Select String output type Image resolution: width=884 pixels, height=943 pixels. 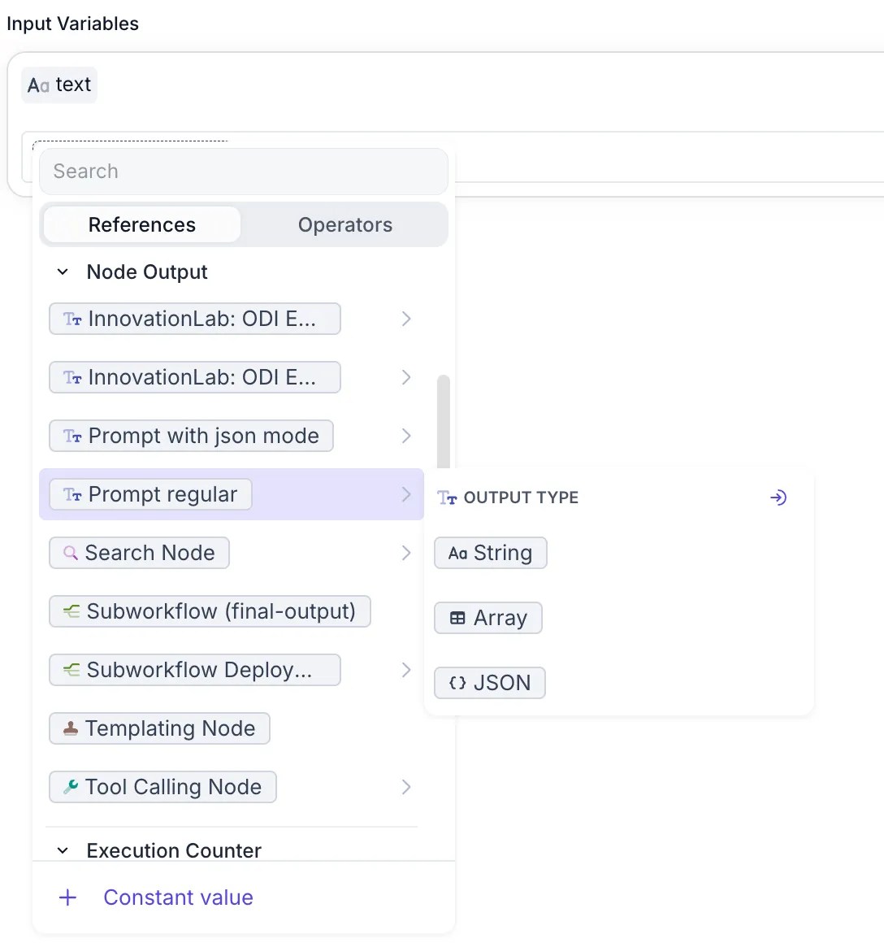(x=491, y=553)
